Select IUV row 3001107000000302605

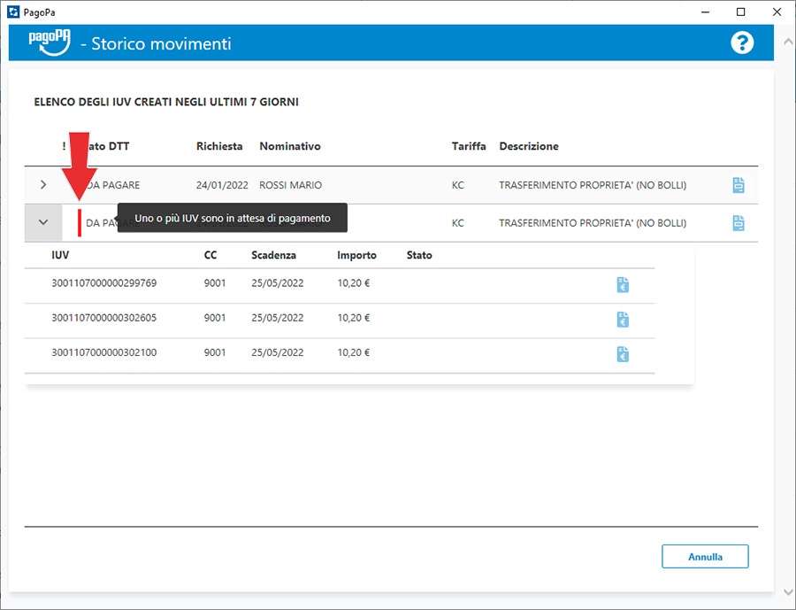pyautogui.click(x=104, y=319)
